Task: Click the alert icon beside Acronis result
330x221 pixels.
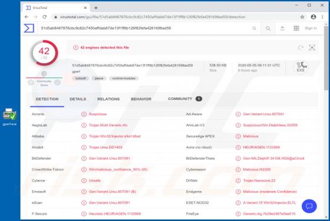Action: click(84, 114)
